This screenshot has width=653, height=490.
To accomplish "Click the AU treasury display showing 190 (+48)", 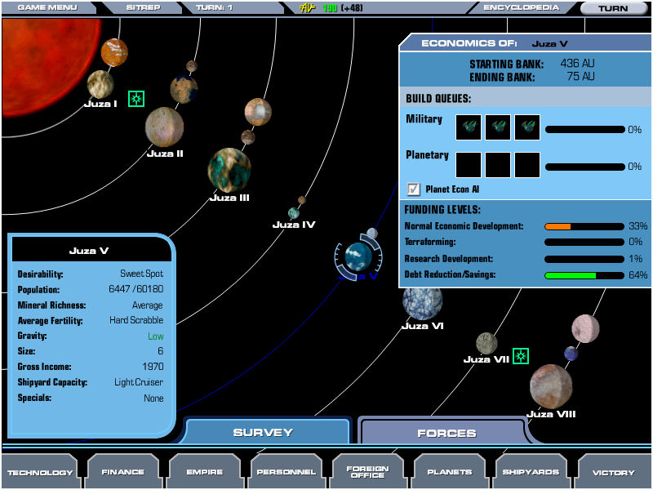I will [x=331, y=8].
